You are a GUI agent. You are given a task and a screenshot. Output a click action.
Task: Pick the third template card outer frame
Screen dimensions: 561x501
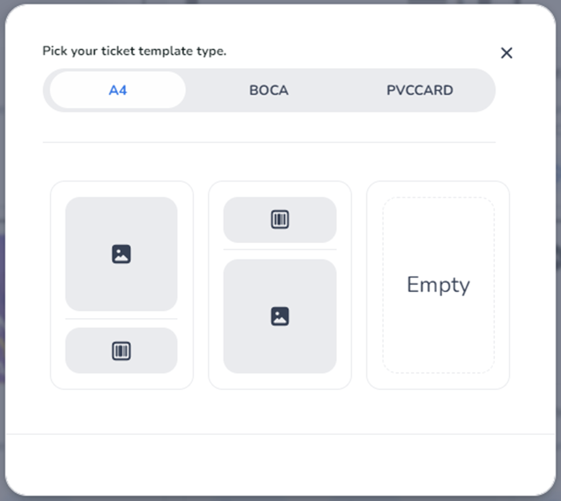pyautogui.click(x=374, y=285)
